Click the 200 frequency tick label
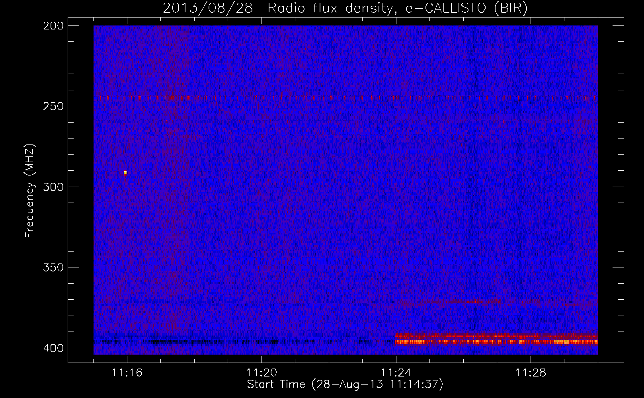The width and height of the screenshot is (644, 398). (x=53, y=26)
